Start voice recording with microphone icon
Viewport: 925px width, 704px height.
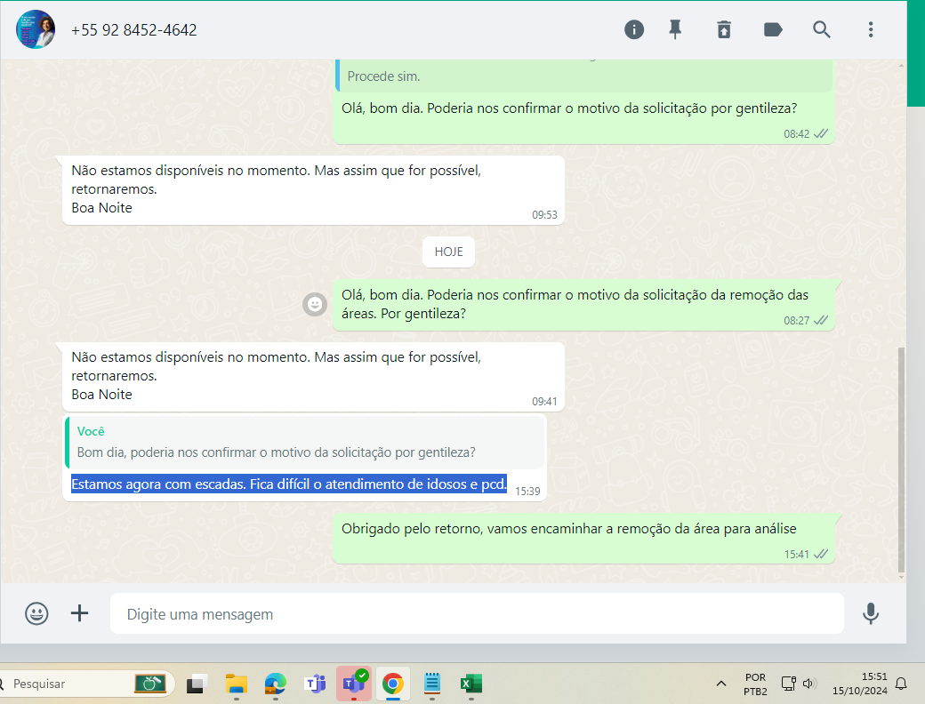[x=871, y=613]
